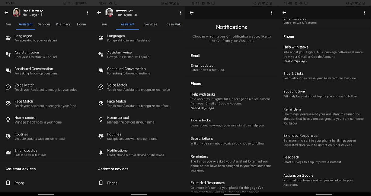The image size is (371, 196).
Task: Open the Home tab
Action: click(x=81, y=24)
